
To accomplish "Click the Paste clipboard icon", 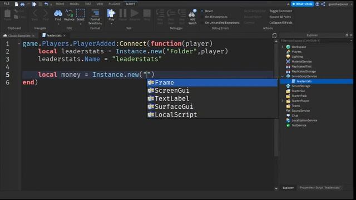I will (7, 13).
